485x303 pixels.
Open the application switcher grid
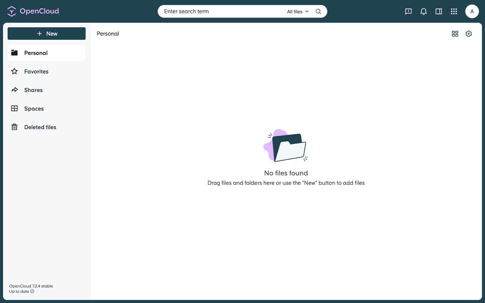coord(454,11)
